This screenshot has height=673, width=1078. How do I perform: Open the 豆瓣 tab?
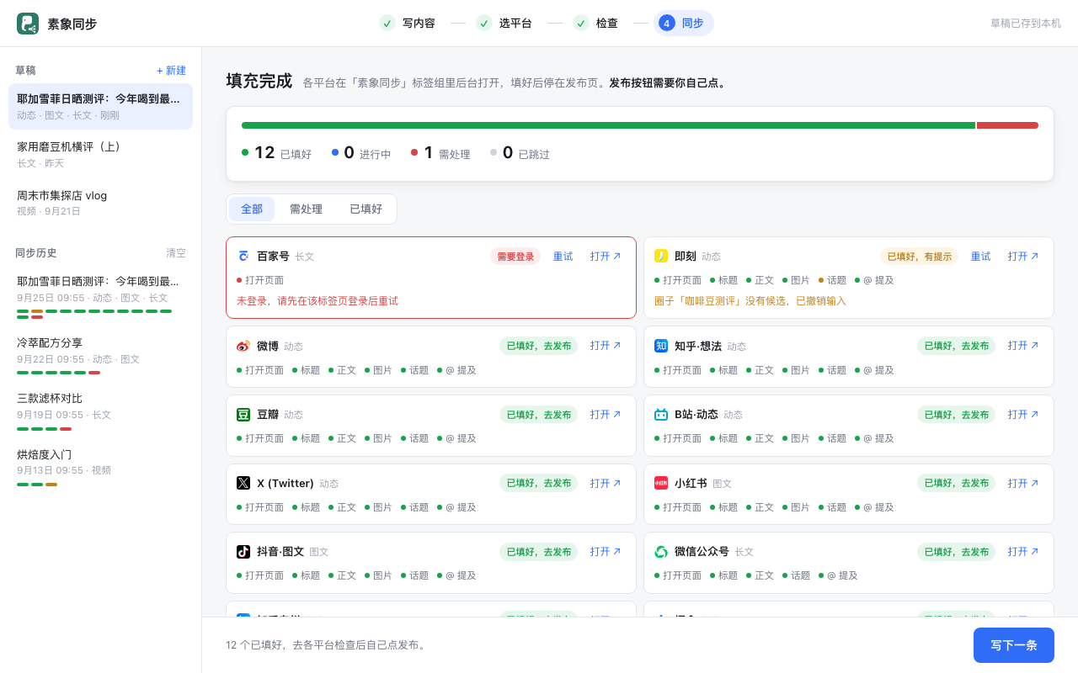pyautogui.click(x=606, y=415)
